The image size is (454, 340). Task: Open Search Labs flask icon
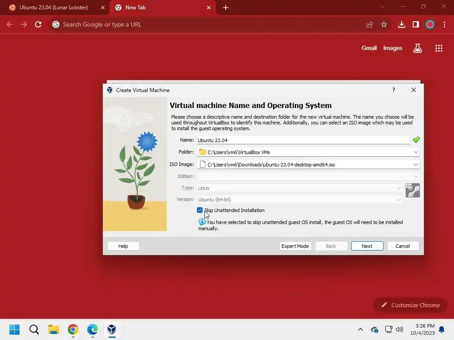[x=418, y=48]
